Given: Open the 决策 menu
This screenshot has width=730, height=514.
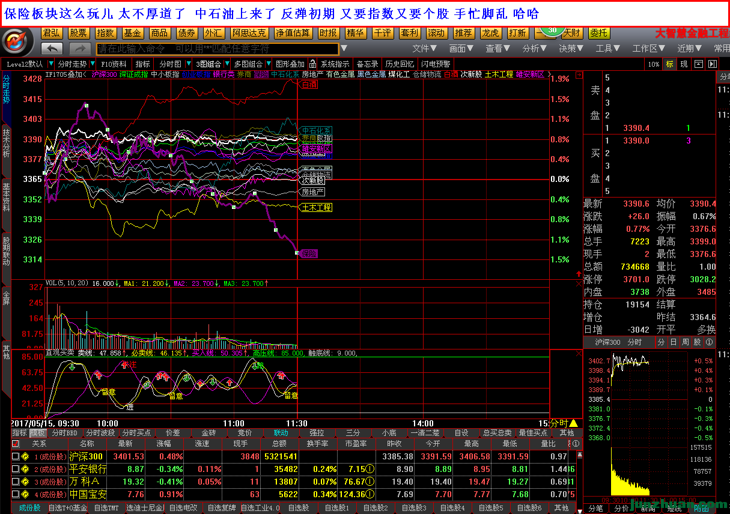Looking at the screenshot, I should coord(571,49).
